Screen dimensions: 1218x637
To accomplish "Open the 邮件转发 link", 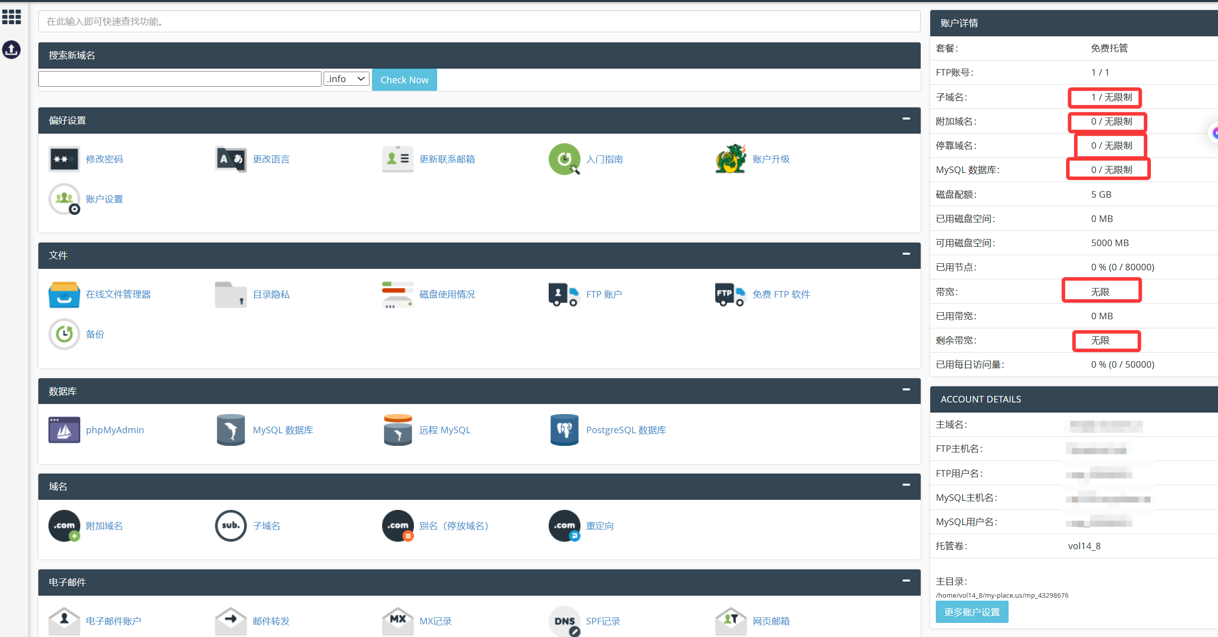I will tap(271, 621).
